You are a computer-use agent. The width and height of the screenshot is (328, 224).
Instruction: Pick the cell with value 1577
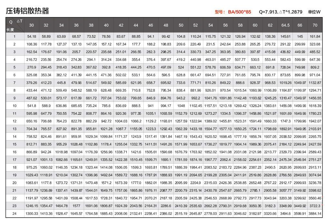point(76,206)
